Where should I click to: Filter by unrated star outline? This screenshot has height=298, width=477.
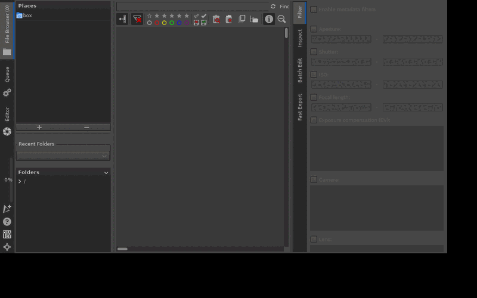pyautogui.click(x=150, y=16)
